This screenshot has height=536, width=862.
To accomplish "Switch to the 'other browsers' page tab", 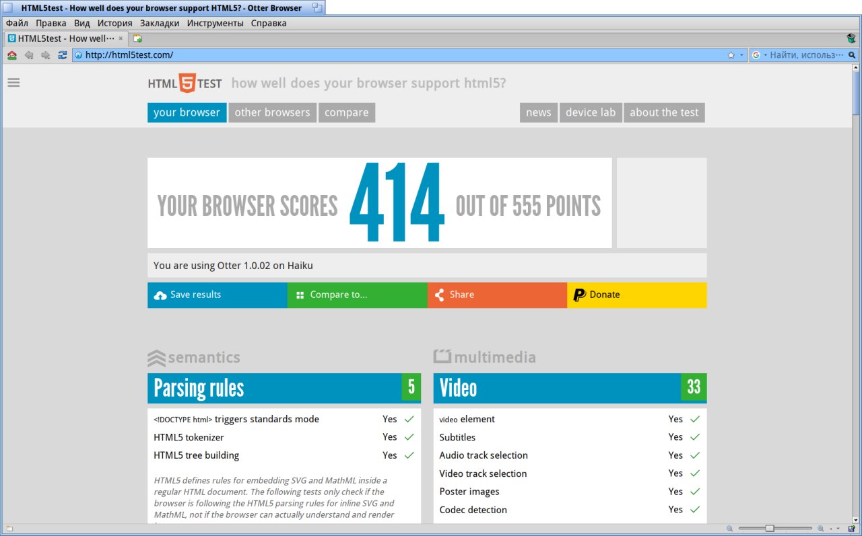I will [272, 112].
